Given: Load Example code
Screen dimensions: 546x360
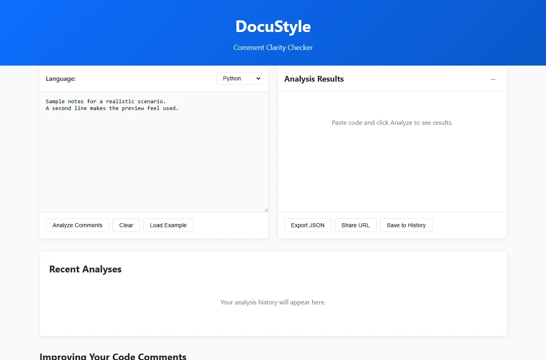Looking at the screenshot, I should pos(168,225).
